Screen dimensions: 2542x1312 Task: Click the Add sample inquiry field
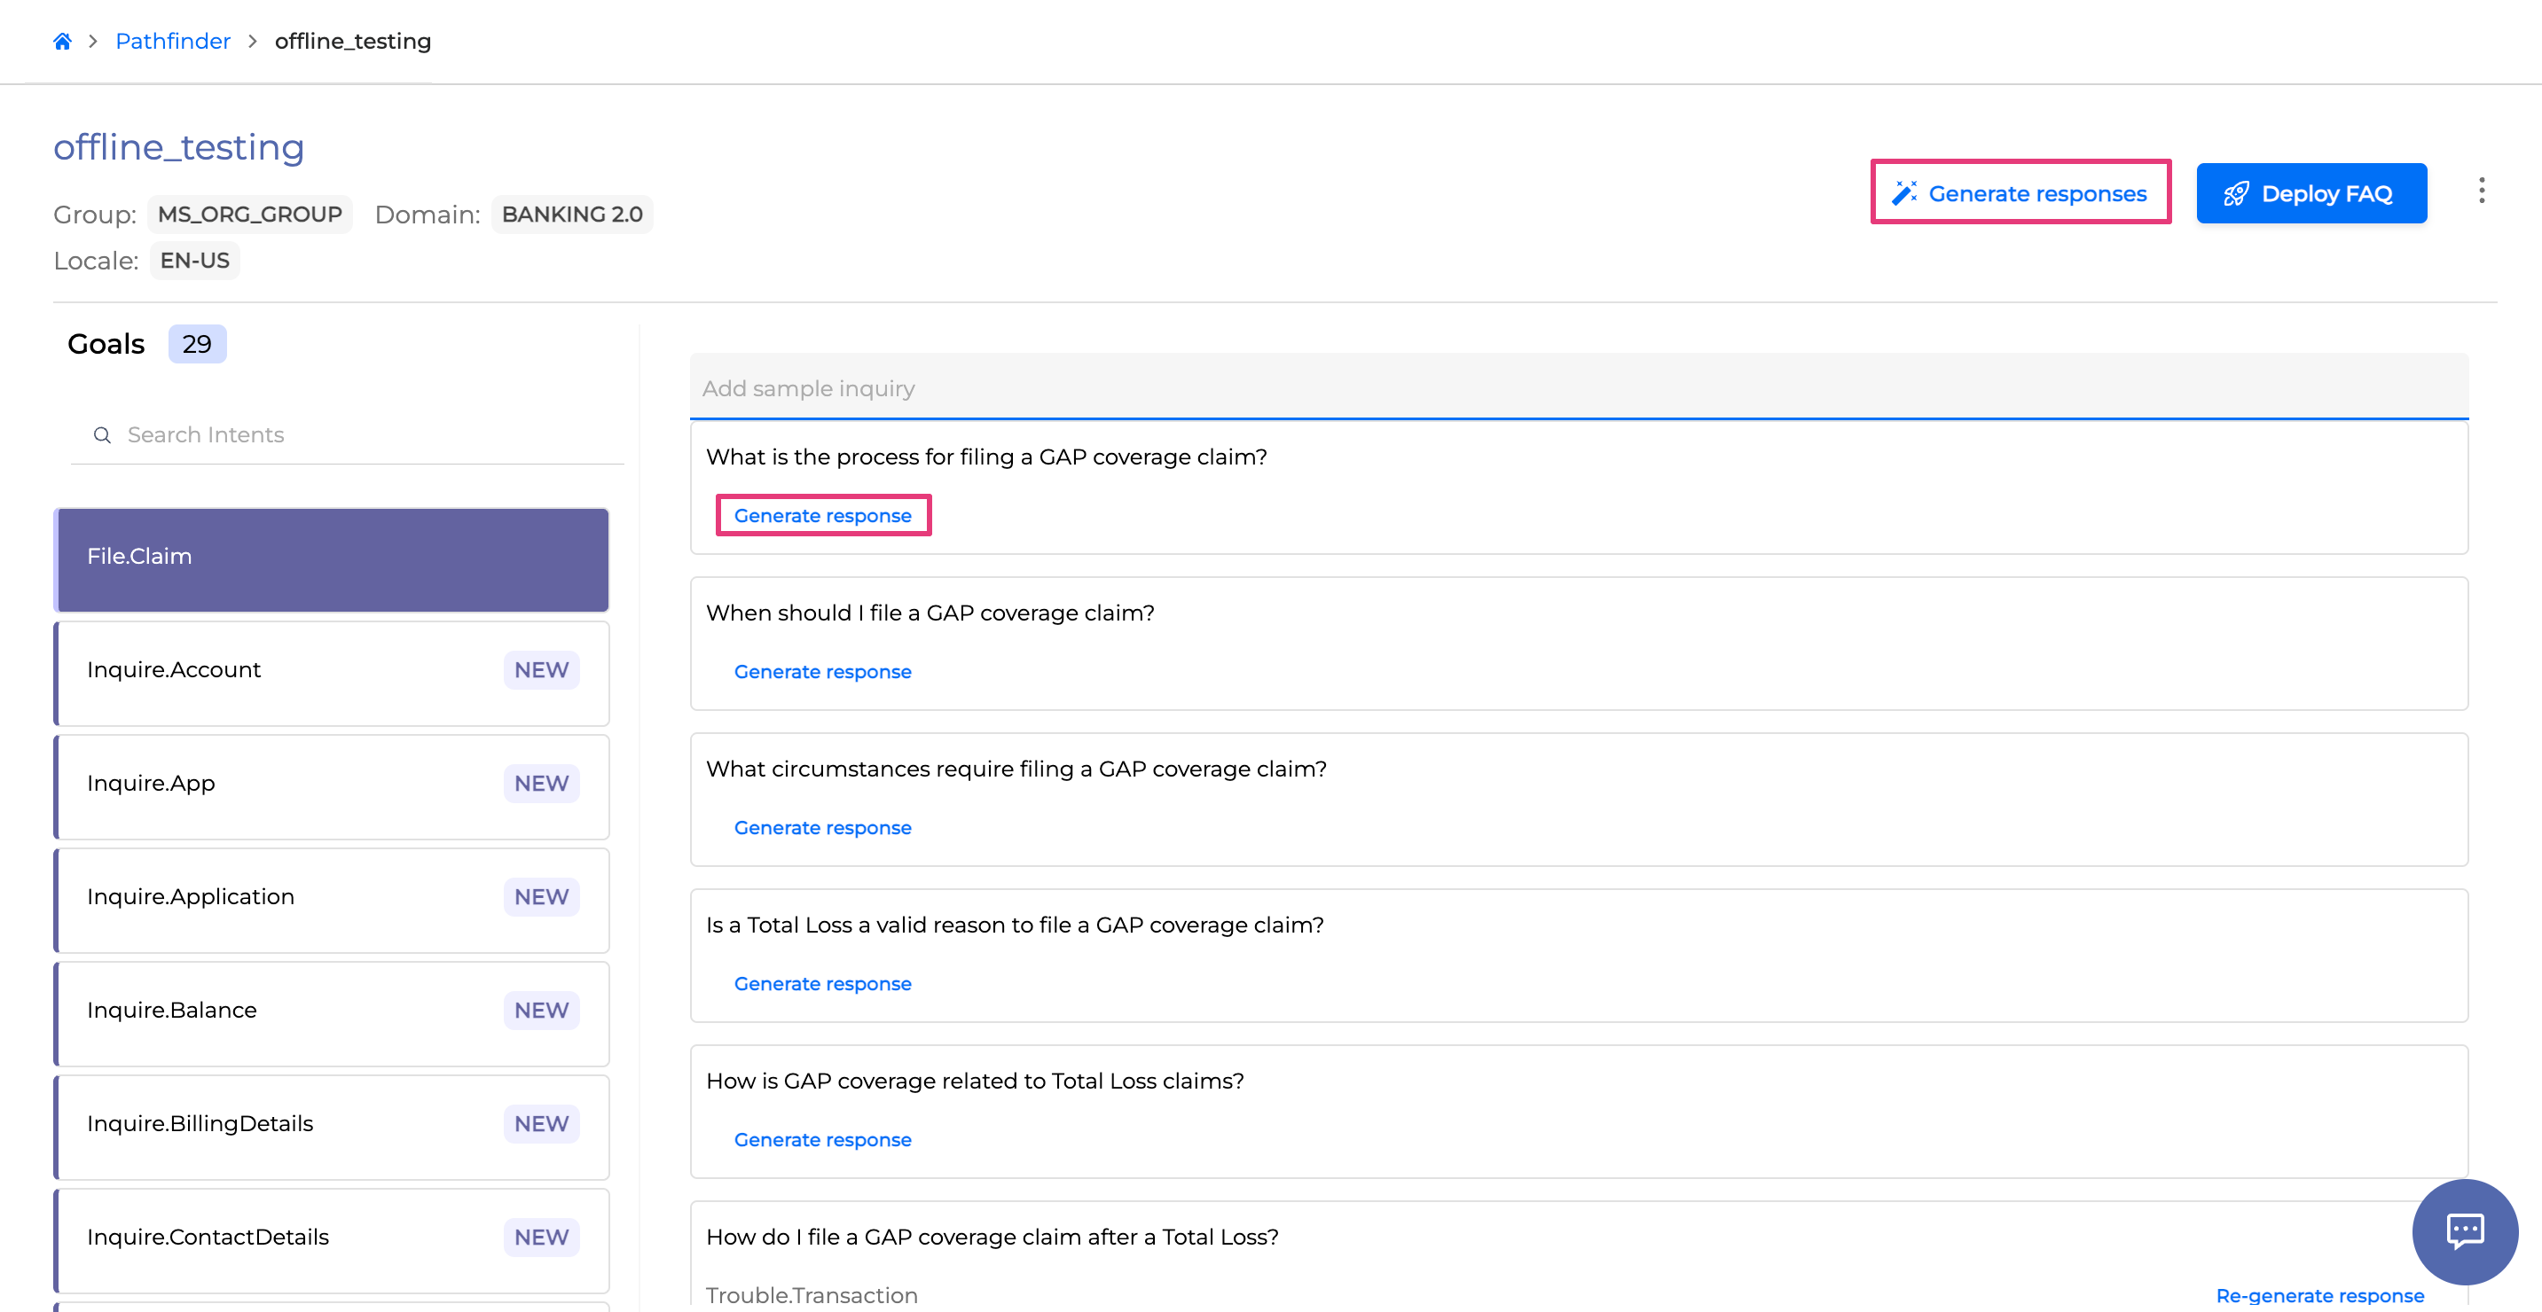coord(1577,388)
